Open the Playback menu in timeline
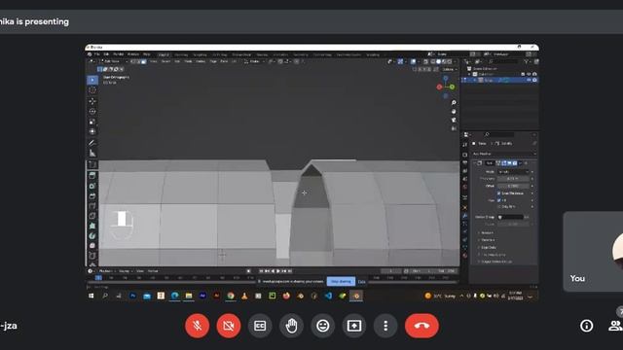The image size is (623, 350). tap(106, 271)
